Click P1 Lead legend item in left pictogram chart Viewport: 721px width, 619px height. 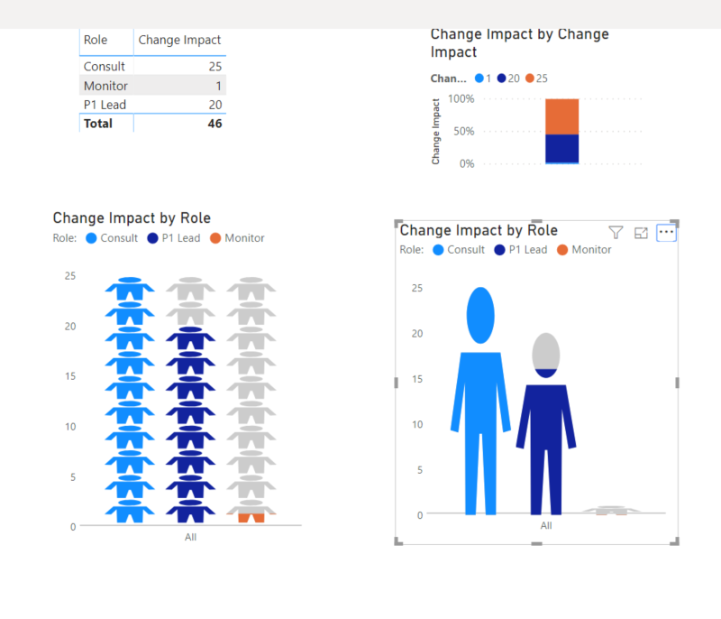pos(174,238)
